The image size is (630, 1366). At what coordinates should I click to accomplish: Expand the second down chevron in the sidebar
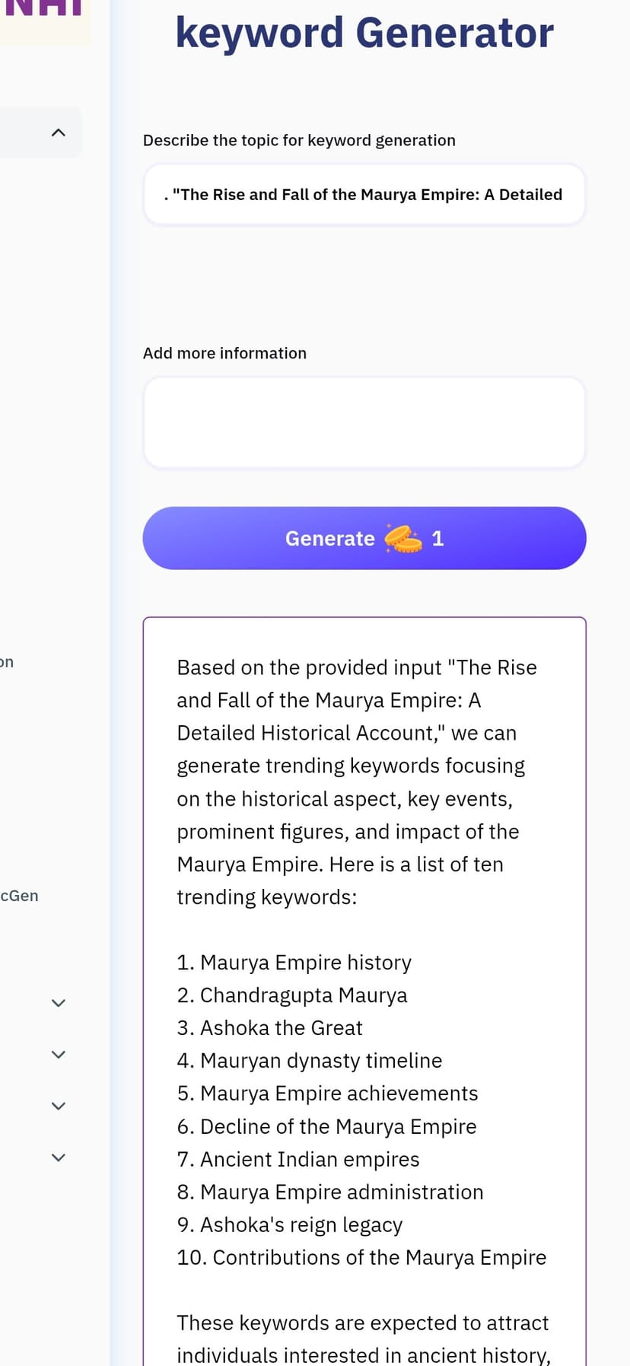point(58,1055)
